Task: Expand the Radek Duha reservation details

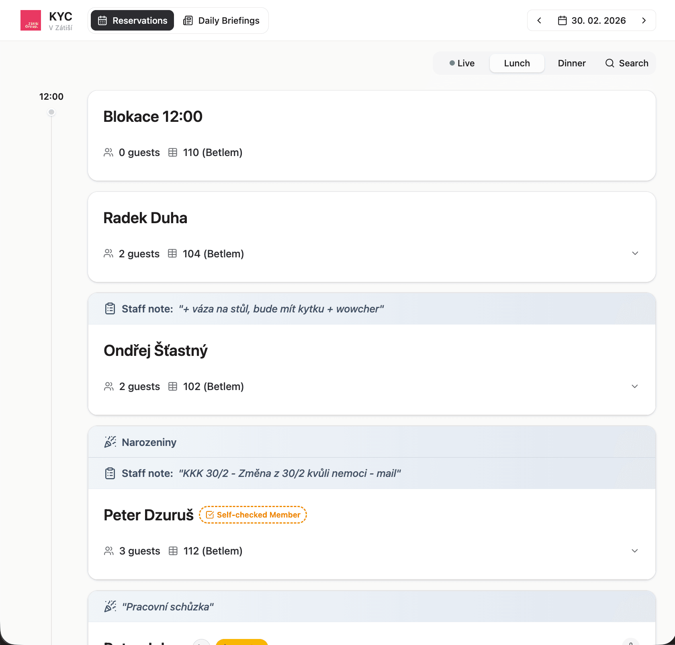Action: [635, 253]
